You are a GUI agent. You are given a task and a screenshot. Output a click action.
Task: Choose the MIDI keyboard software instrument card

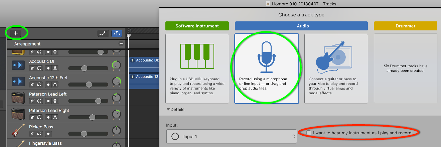[x=197, y=68]
